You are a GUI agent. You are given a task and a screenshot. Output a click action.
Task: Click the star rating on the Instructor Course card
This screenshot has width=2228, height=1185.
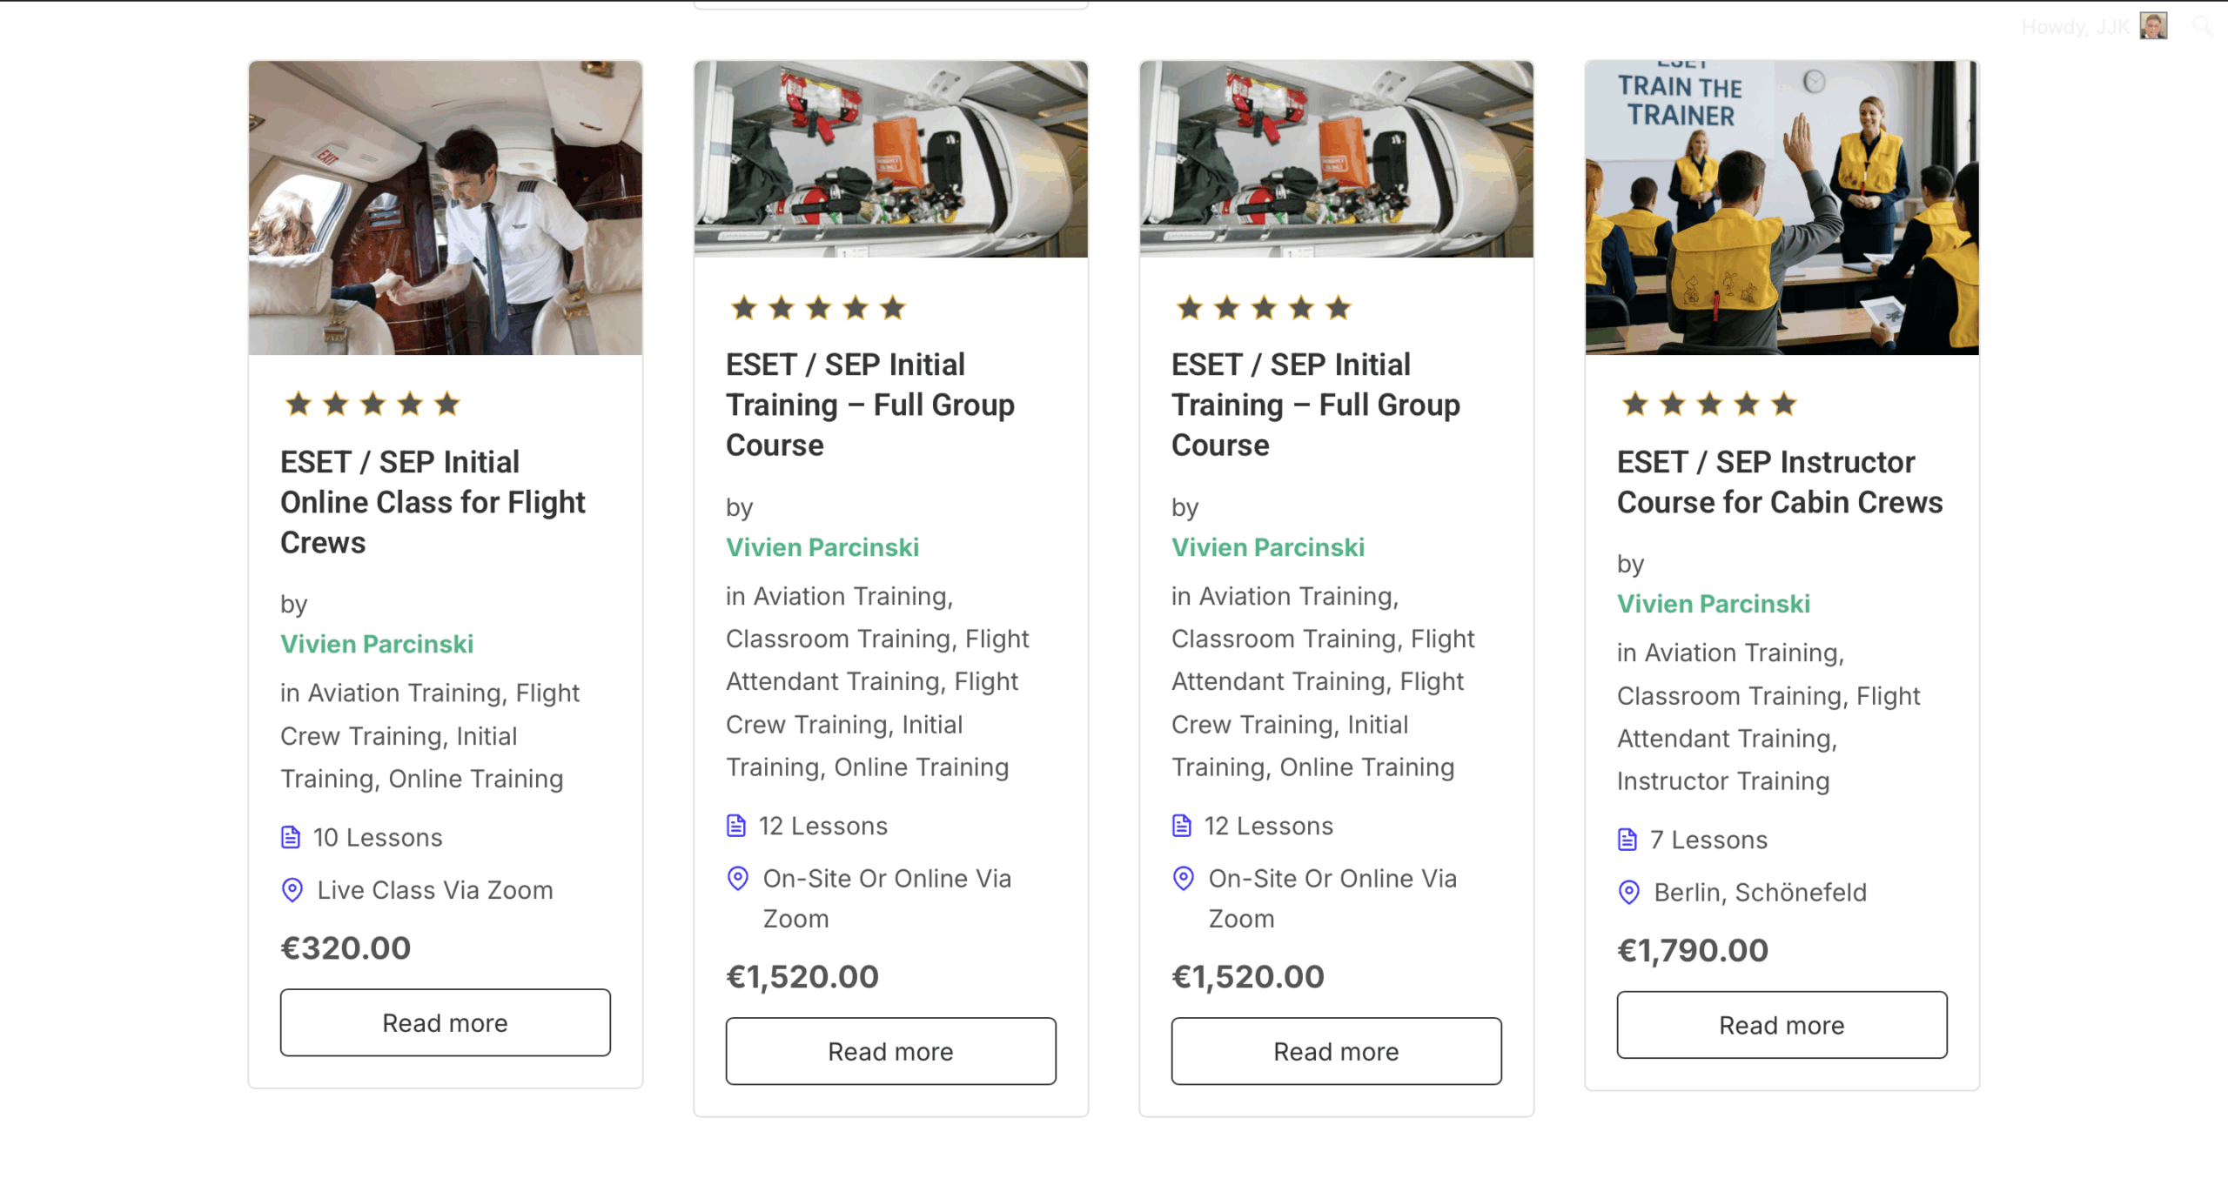1709,404
